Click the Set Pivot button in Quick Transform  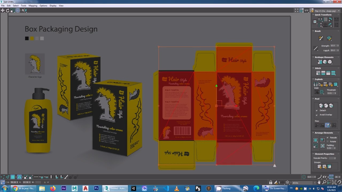tap(315, 22)
